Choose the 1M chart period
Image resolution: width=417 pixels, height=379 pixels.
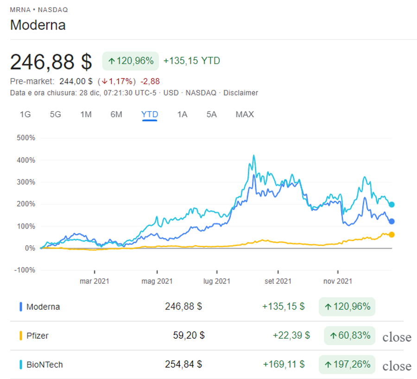point(86,115)
